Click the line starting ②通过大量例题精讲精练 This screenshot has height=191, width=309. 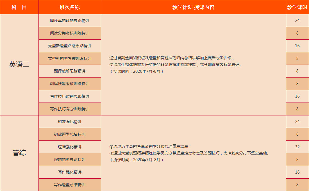pyautogui.click(x=189, y=153)
